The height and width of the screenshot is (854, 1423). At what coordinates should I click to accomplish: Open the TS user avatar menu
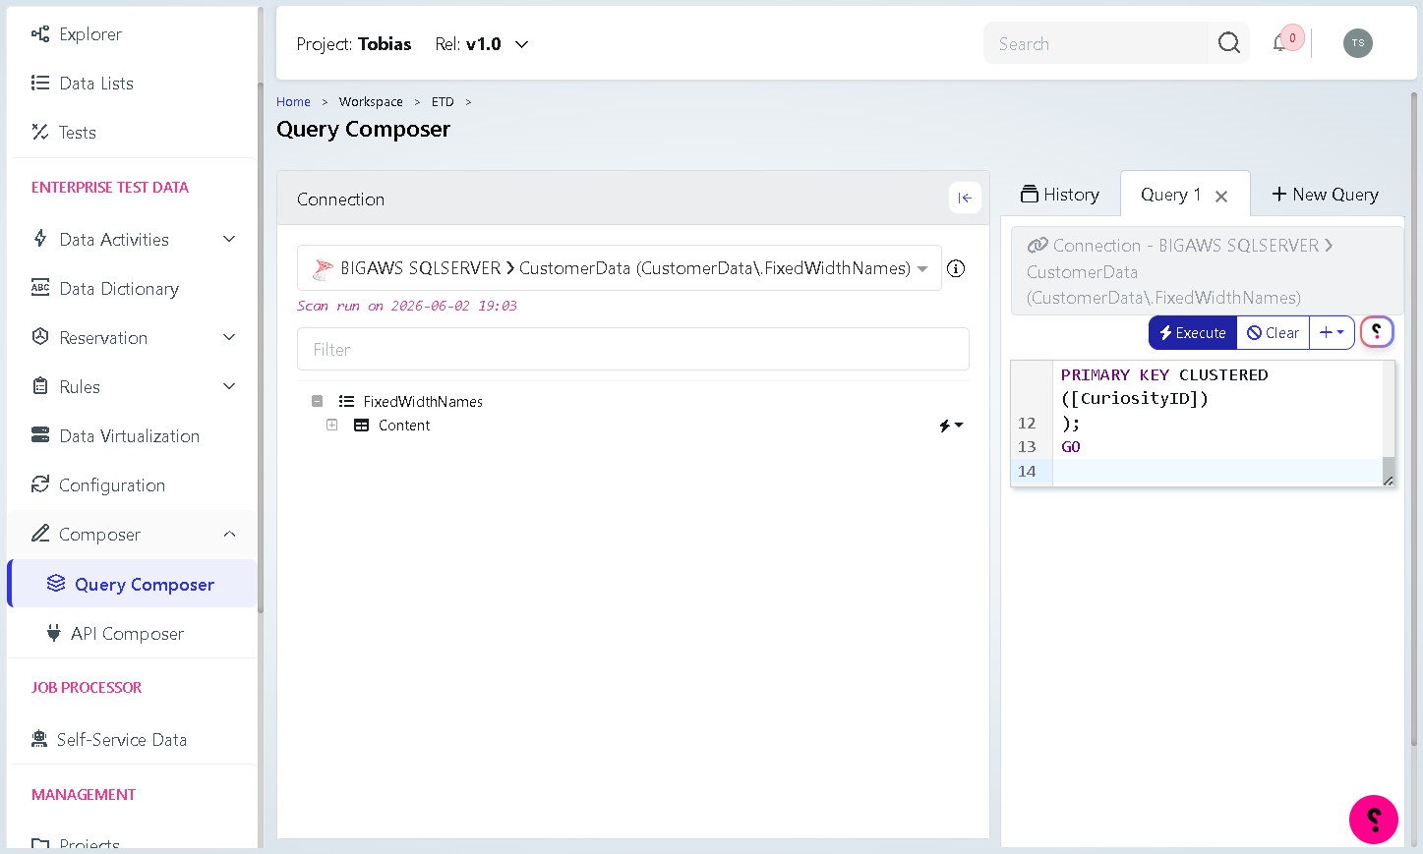(1358, 43)
